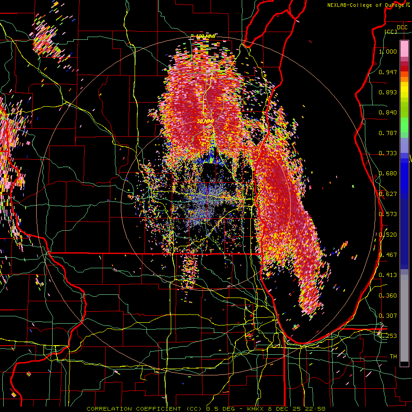Pick the light pink swatch atop color scale
The image size is (412, 412).
[x=404, y=49]
